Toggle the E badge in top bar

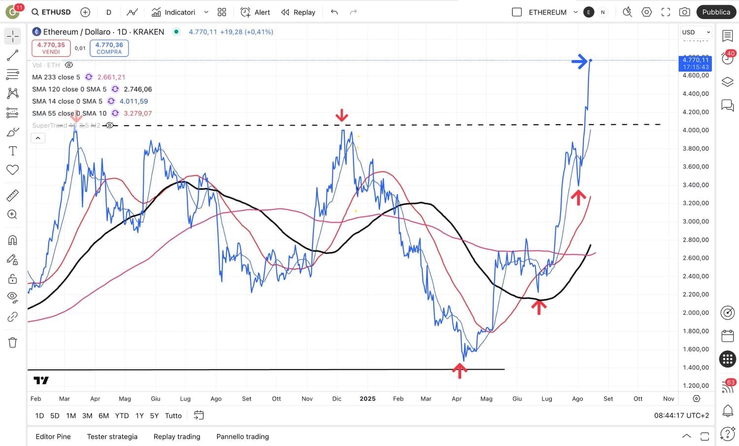(589, 12)
